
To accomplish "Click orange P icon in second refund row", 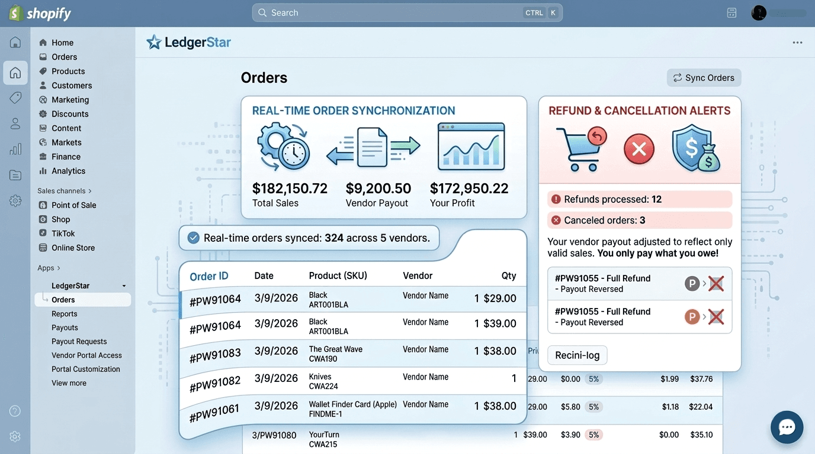I will [x=692, y=317].
